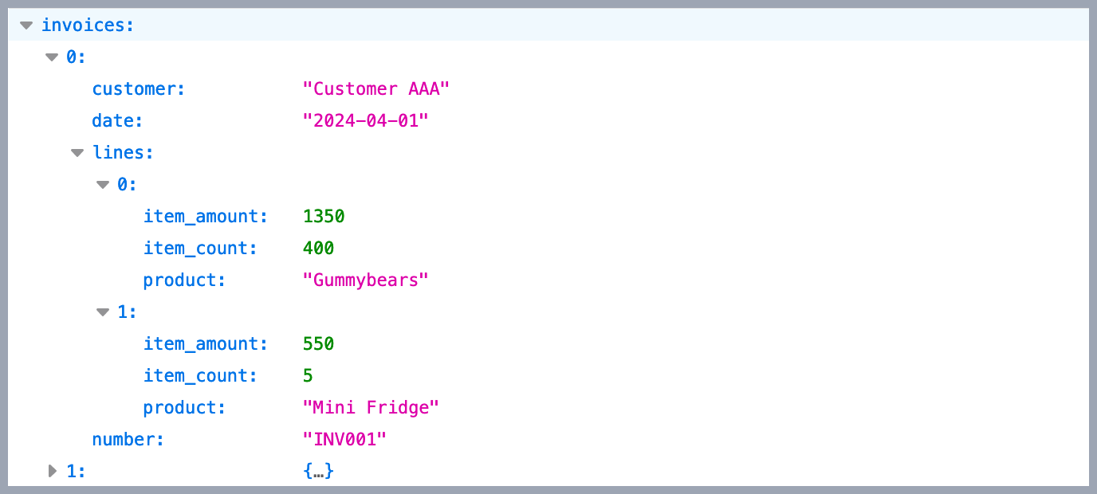
Task: Select the item_amount value 550
Action: 318,344
